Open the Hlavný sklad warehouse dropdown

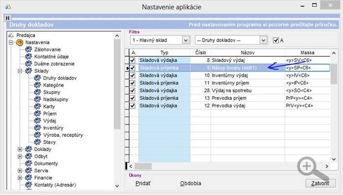185,40
